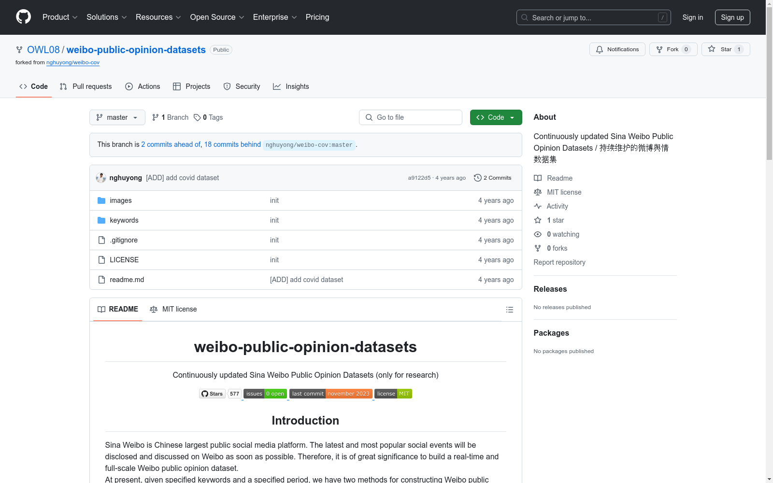Expand the Product menu

click(60, 17)
